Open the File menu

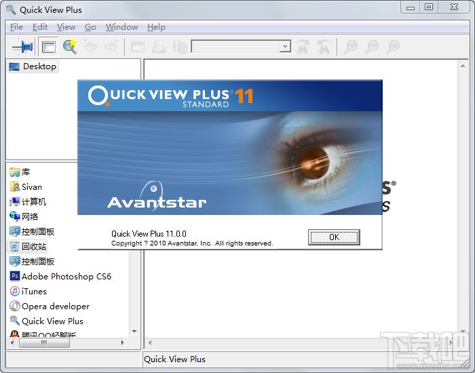point(16,27)
